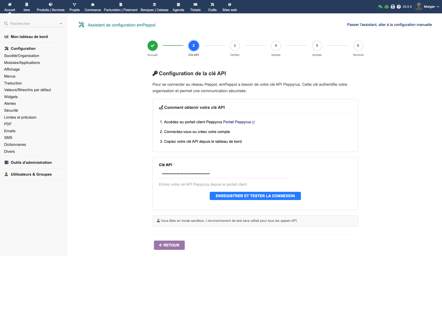Viewport: 442px width, 313px height.
Task: Click the Accueil home icon in top menu
Action: [10, 4]
